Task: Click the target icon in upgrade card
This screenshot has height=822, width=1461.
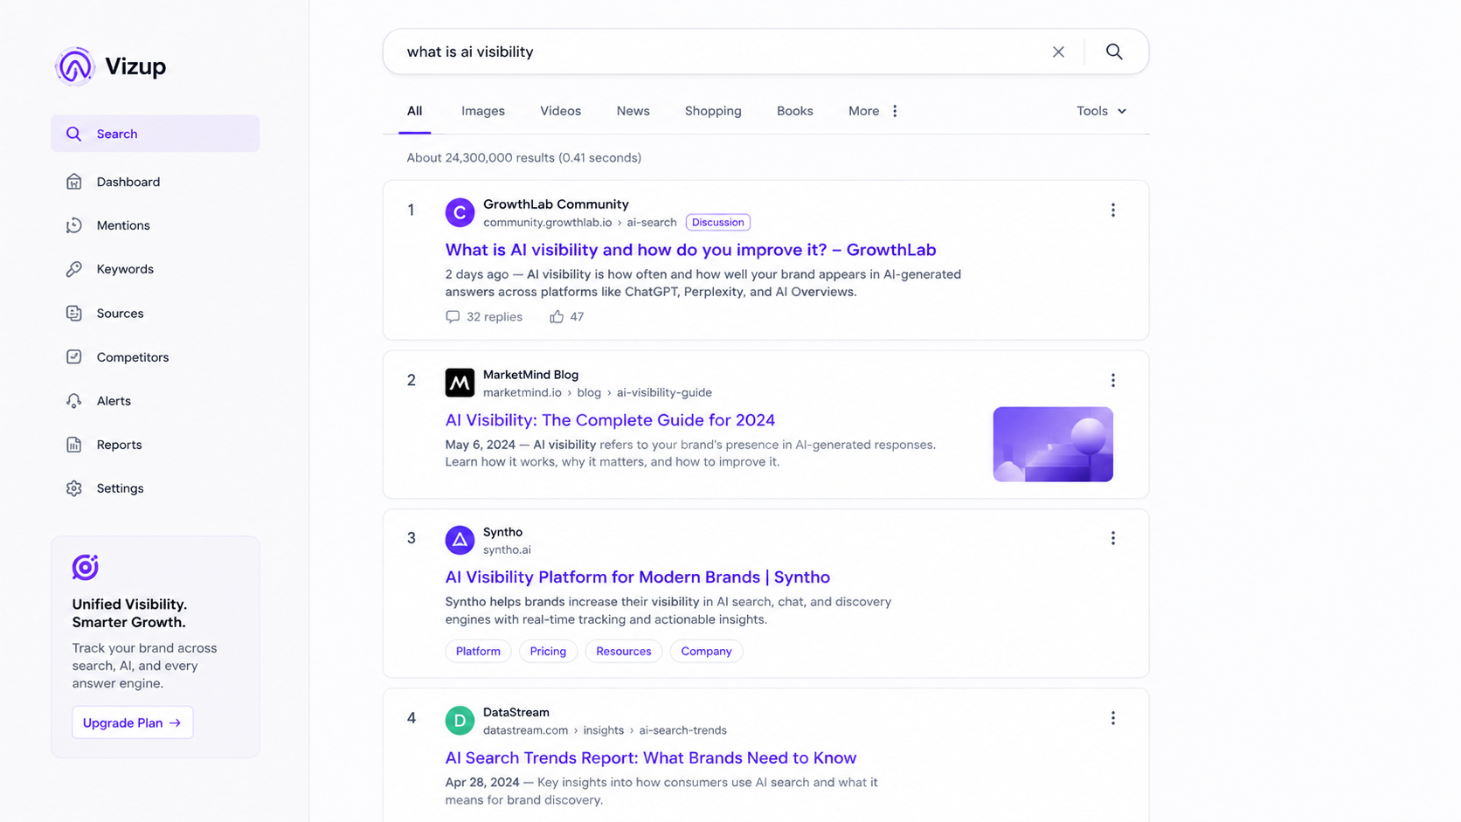Action: click(x=85, y=567)
